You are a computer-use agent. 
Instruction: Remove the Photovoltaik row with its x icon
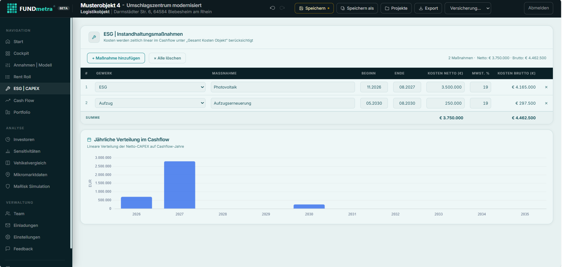pyautogui.click(x=546, y=87)
